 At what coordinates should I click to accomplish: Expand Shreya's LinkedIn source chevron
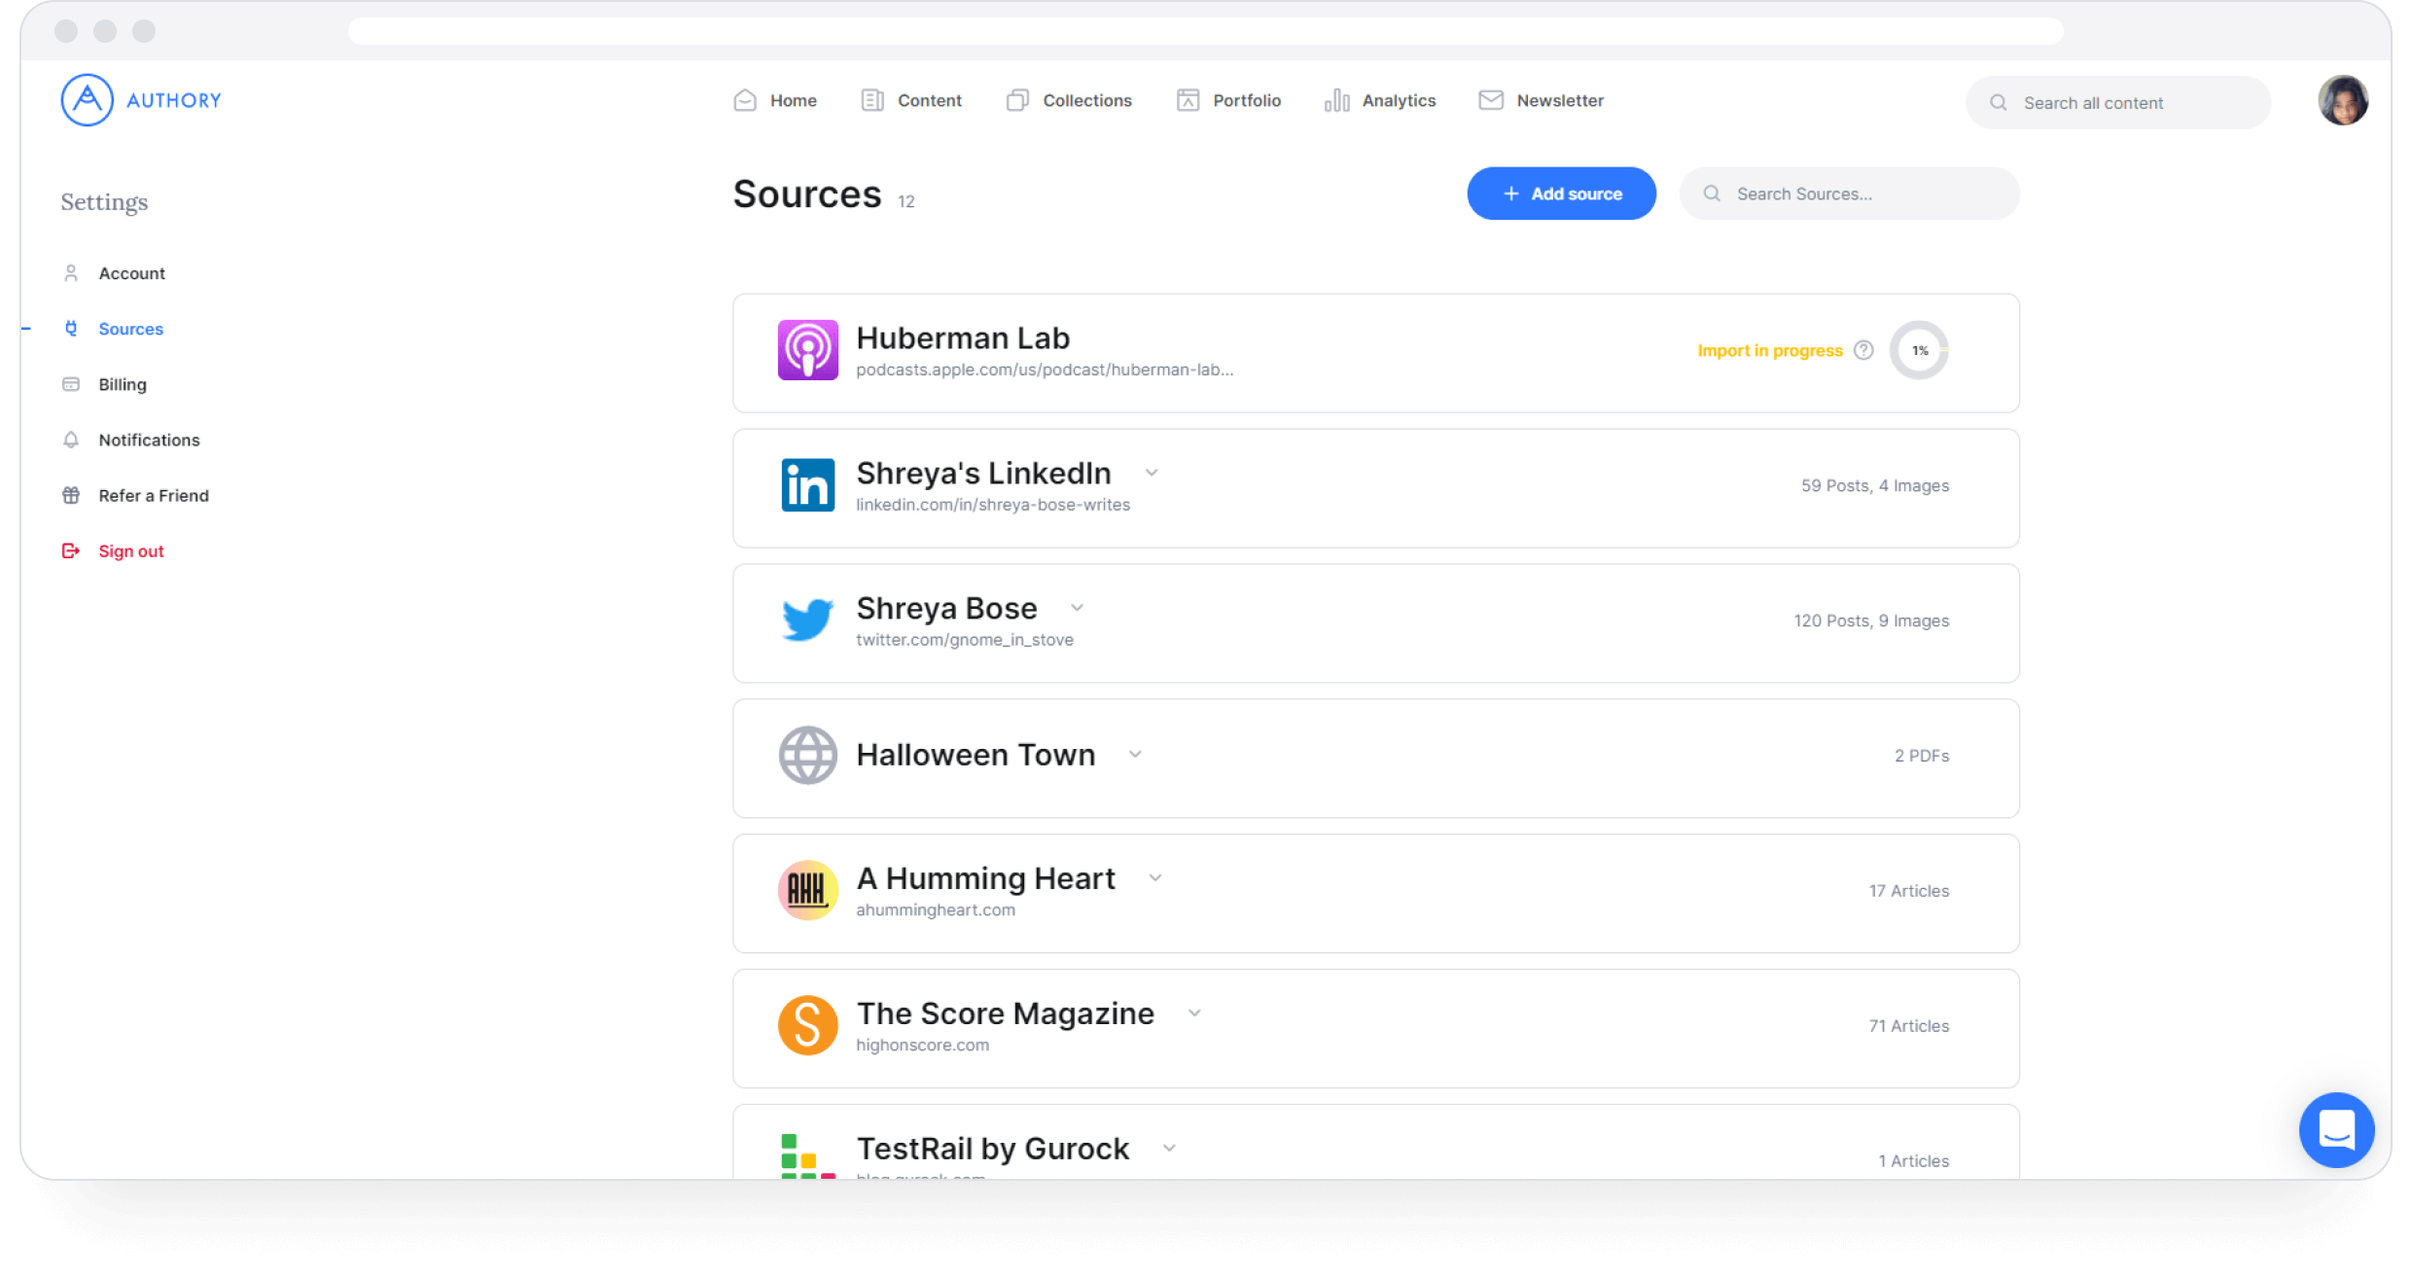pyautogui.click(x=1152, y=473)
